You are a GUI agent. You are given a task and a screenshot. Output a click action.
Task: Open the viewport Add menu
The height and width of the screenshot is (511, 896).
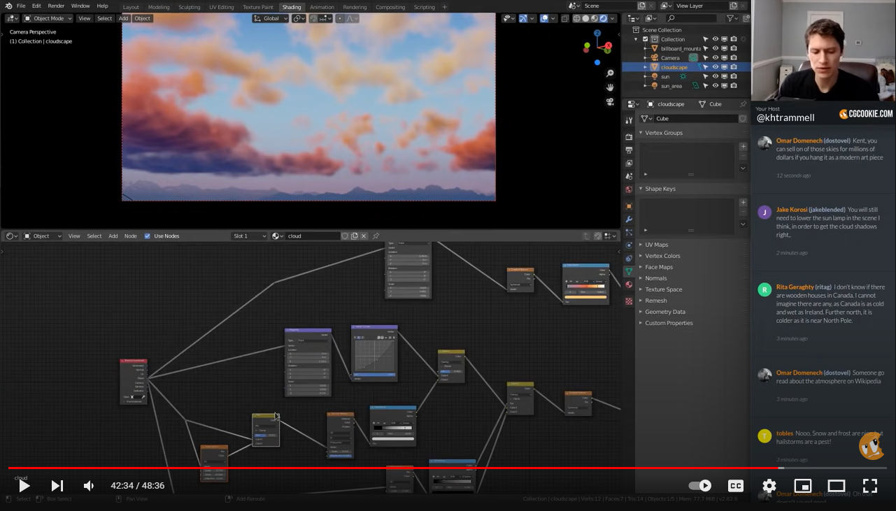click(x=123, y=18)
